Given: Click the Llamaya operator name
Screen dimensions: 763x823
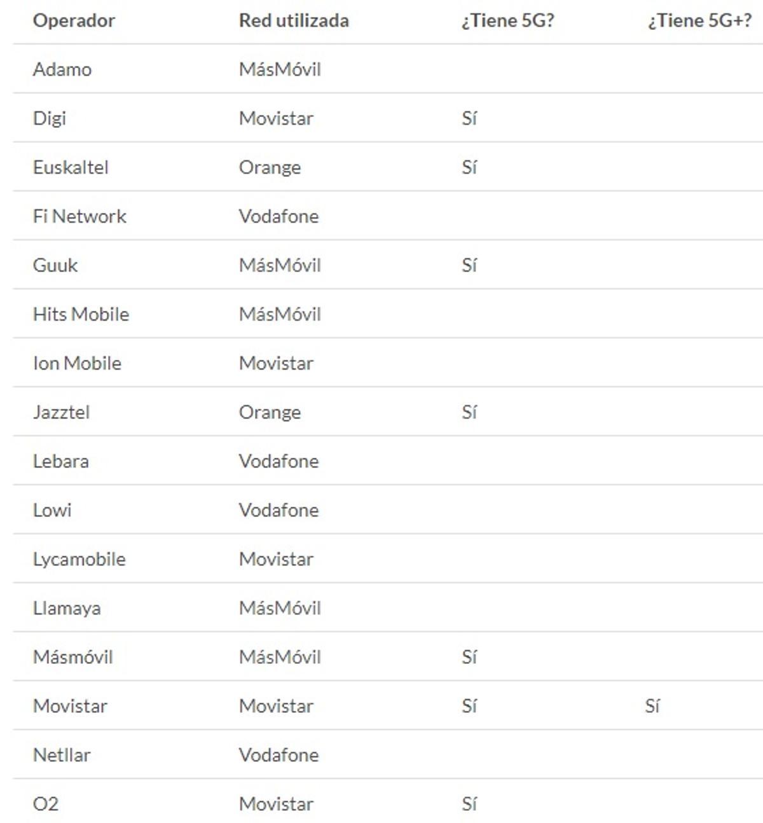Looking at the screenshot, I should pyautogui.click(x=67, y=608).
